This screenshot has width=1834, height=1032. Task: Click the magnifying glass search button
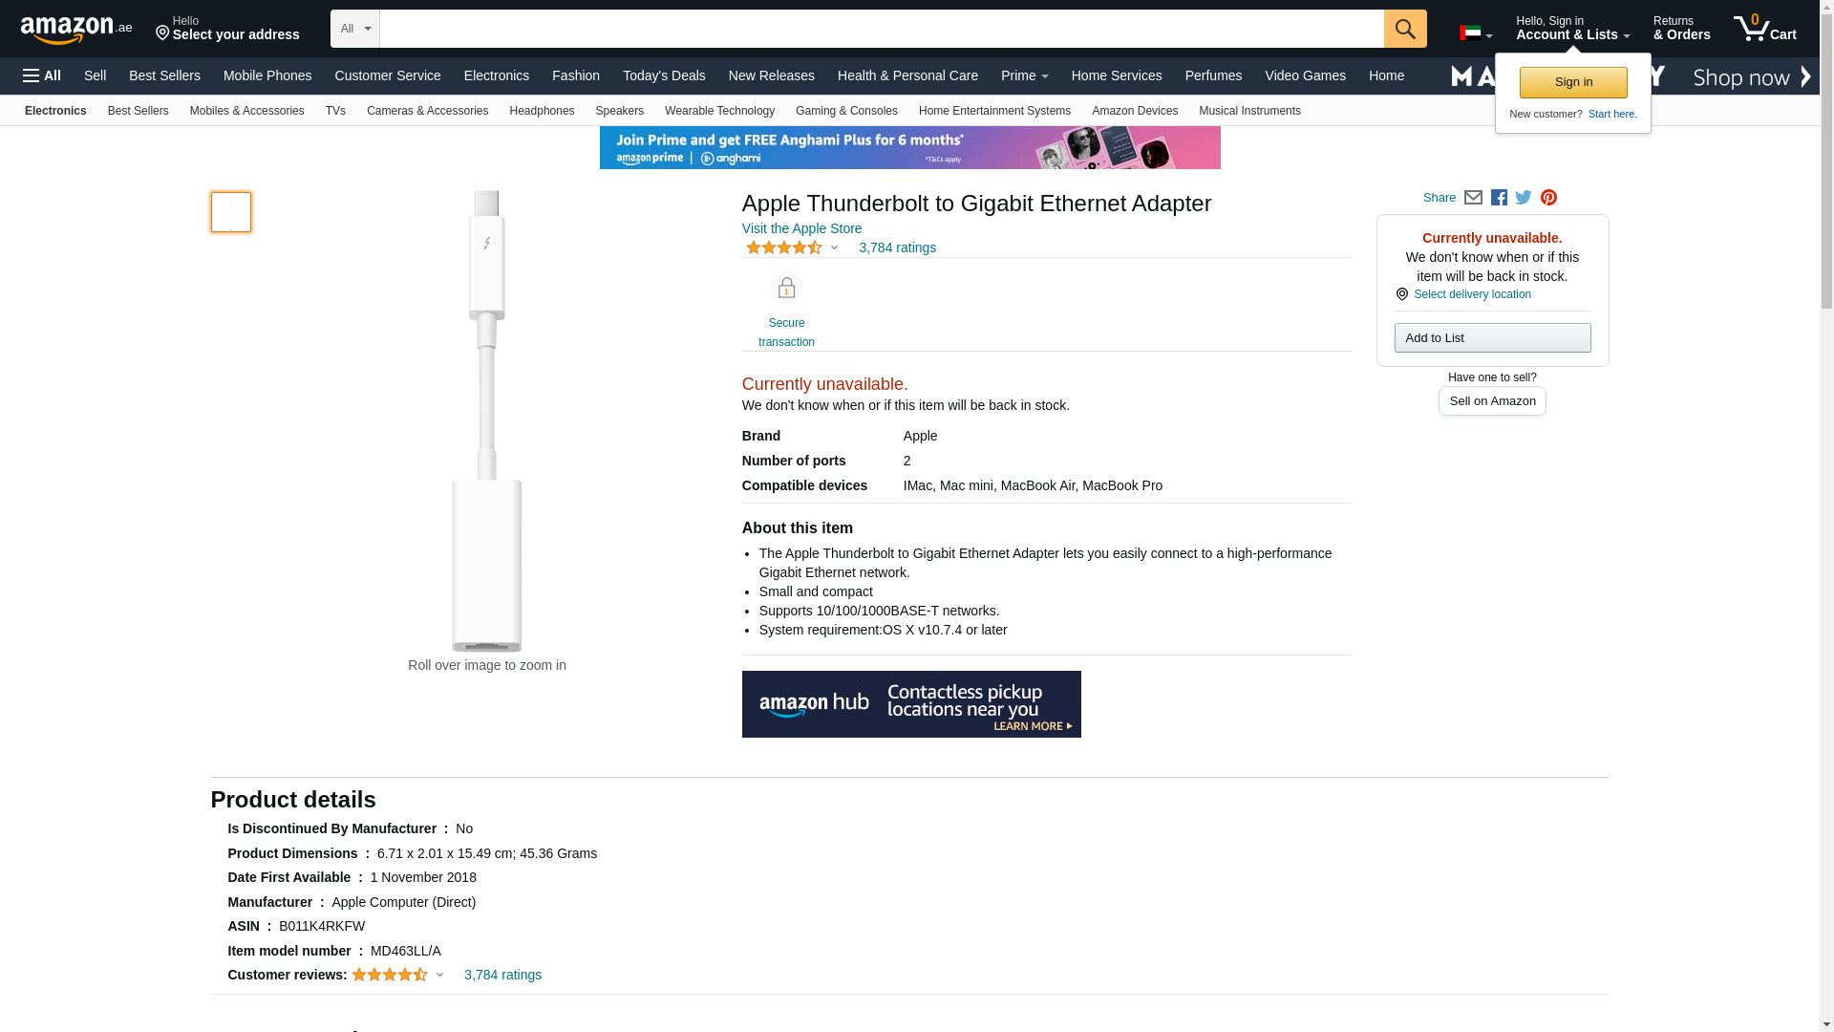coord(1404,29)
